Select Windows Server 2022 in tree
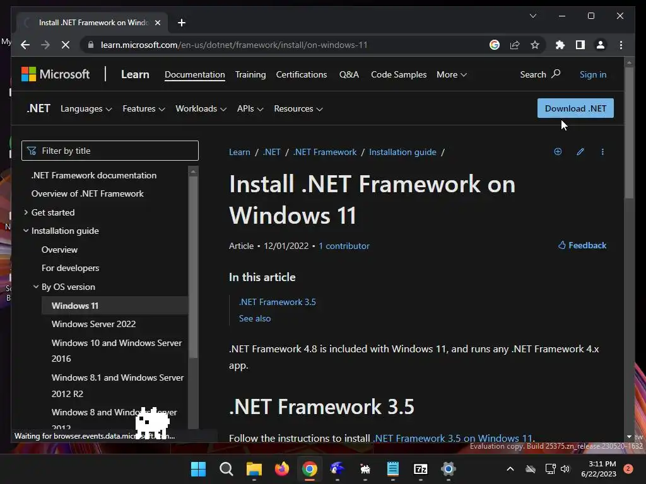 pyautogui.click(x=93, y=325)
